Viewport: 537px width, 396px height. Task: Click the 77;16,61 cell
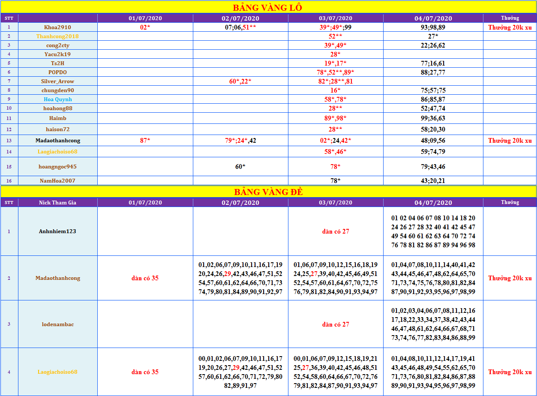coord(433,63)
